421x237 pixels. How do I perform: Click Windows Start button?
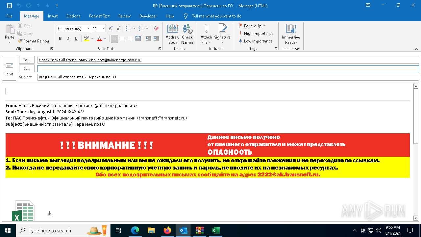[8, 230]
